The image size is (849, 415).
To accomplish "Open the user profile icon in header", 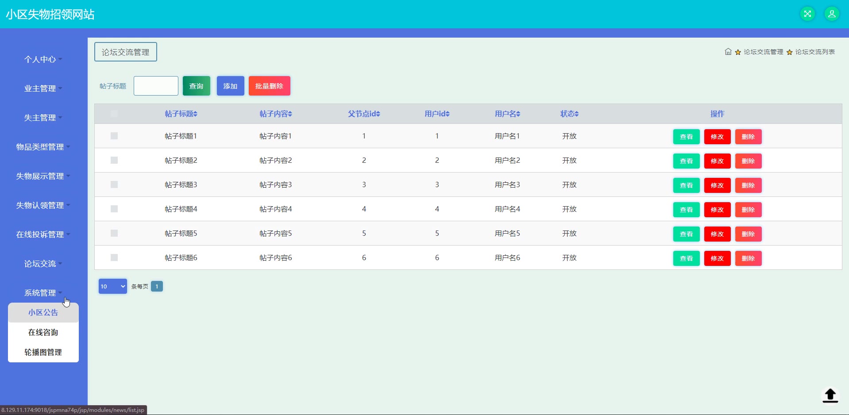I will tap(832, 14).
